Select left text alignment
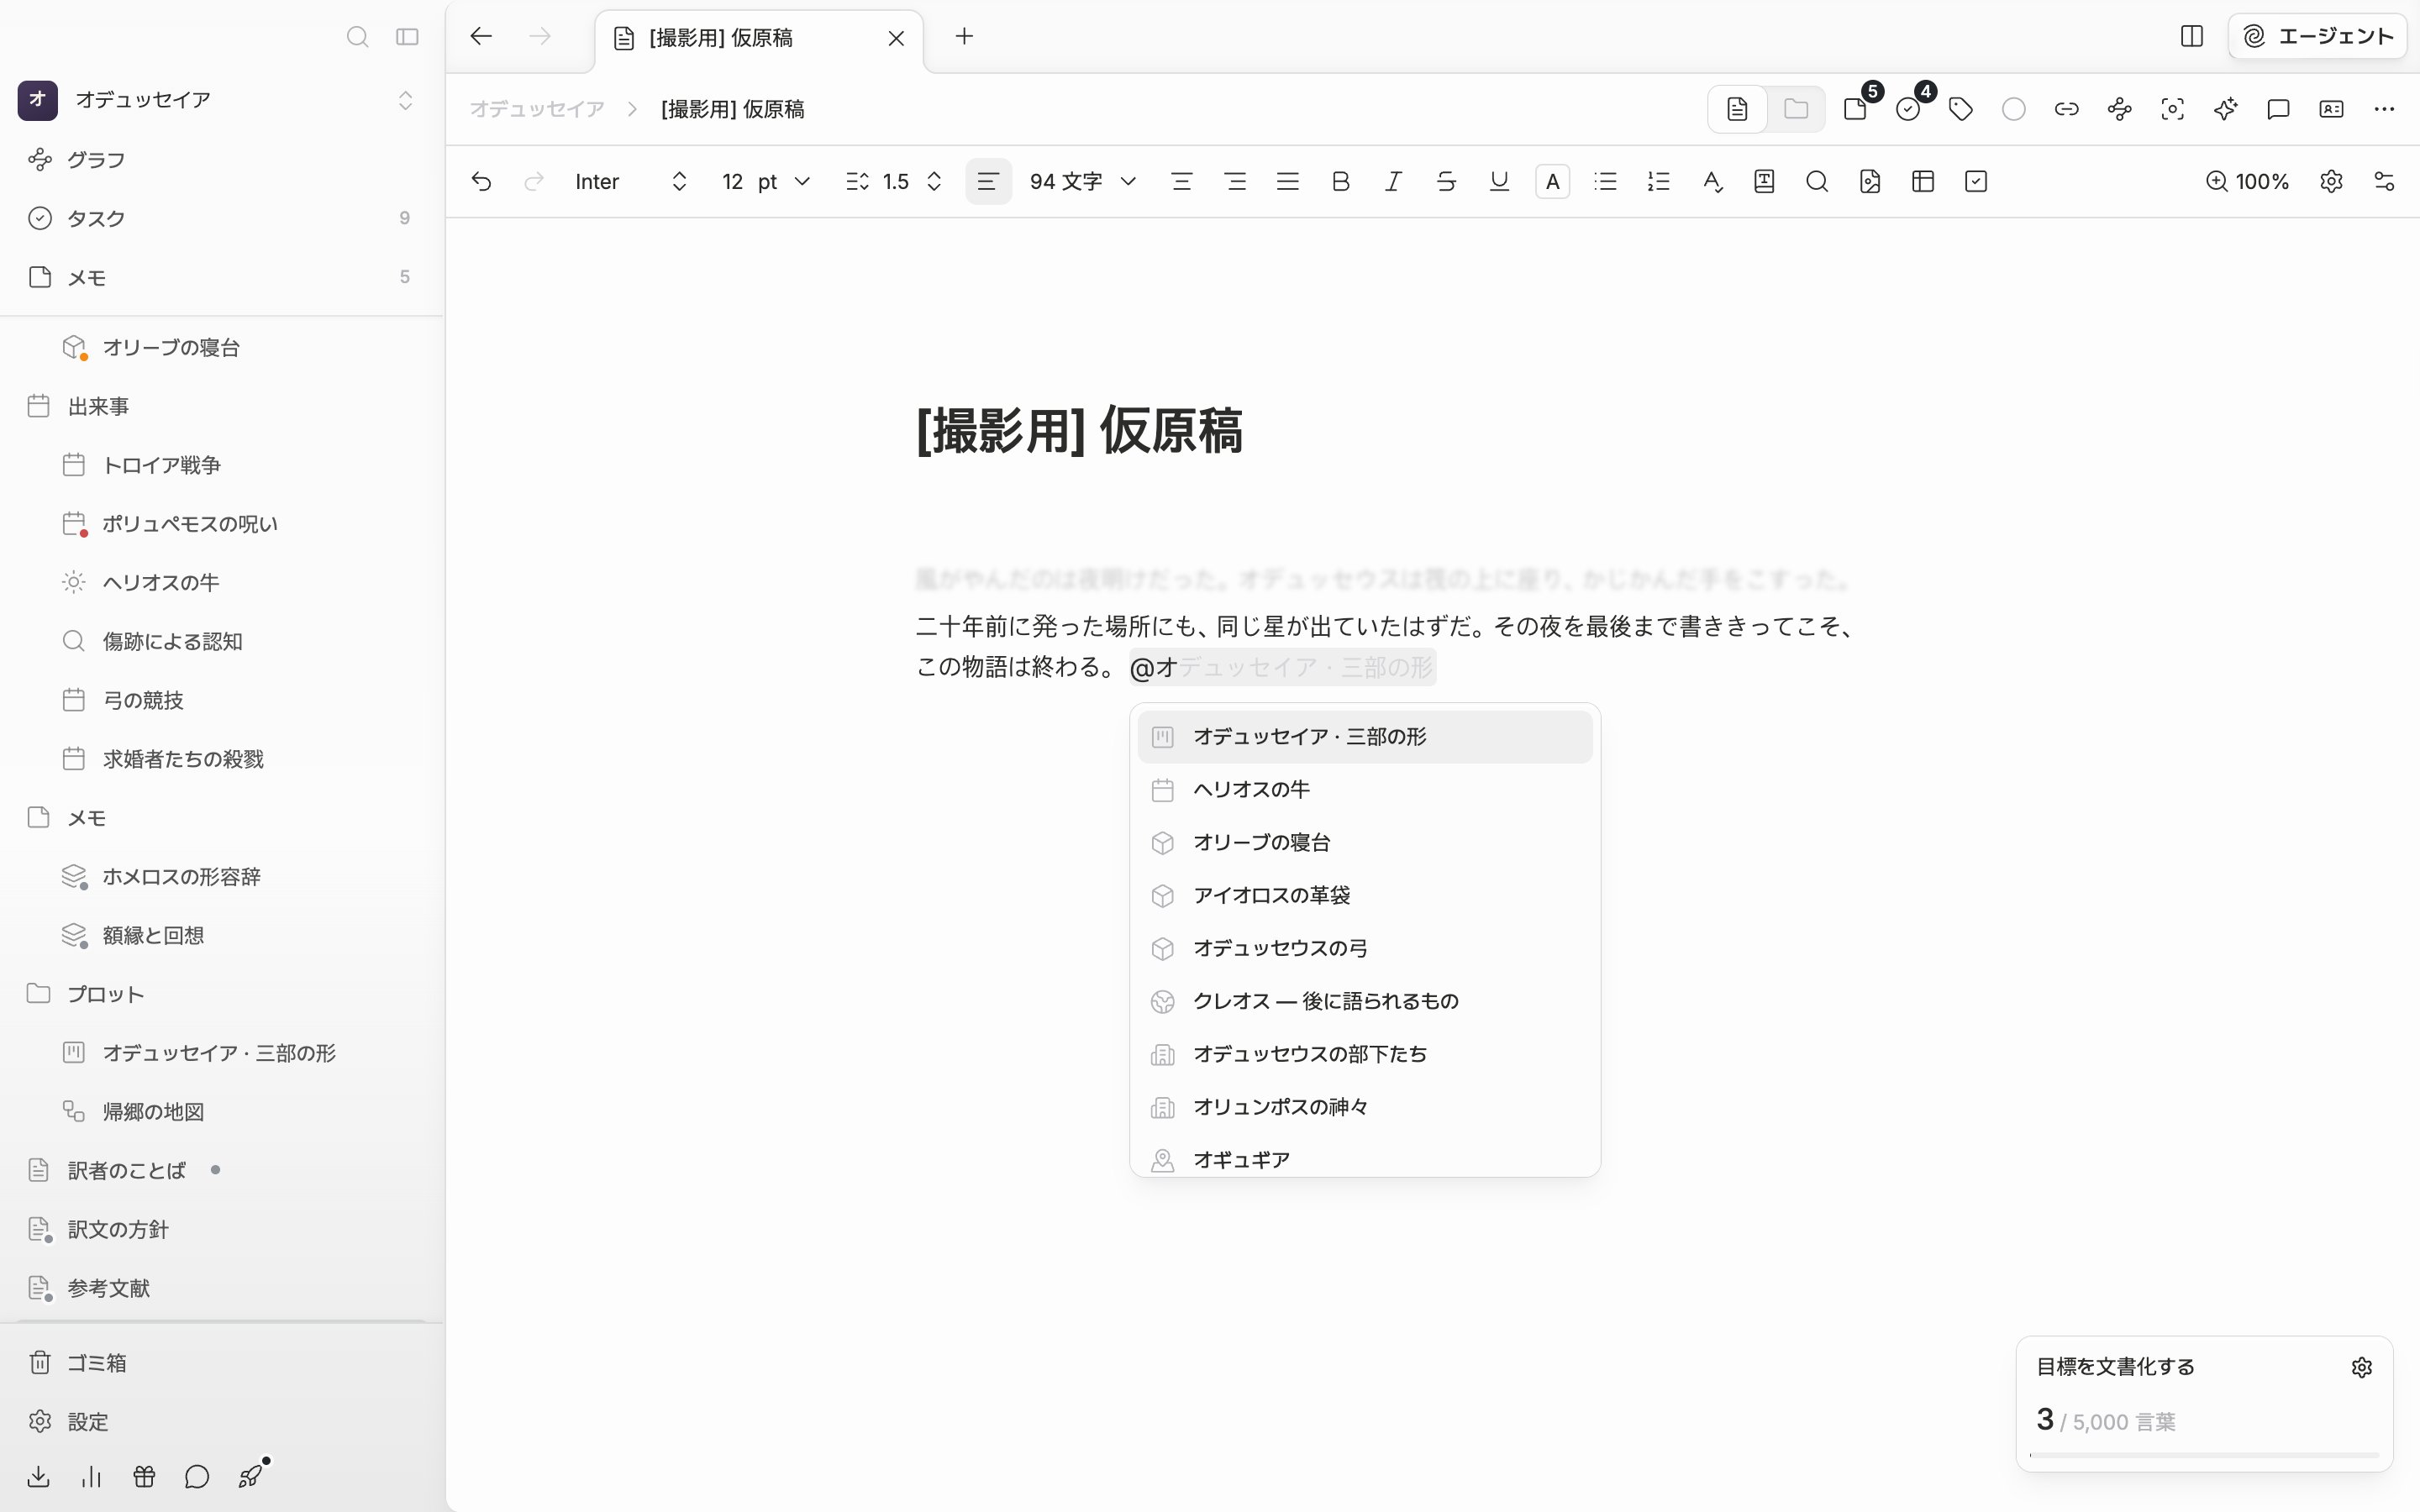 (988, 181)
